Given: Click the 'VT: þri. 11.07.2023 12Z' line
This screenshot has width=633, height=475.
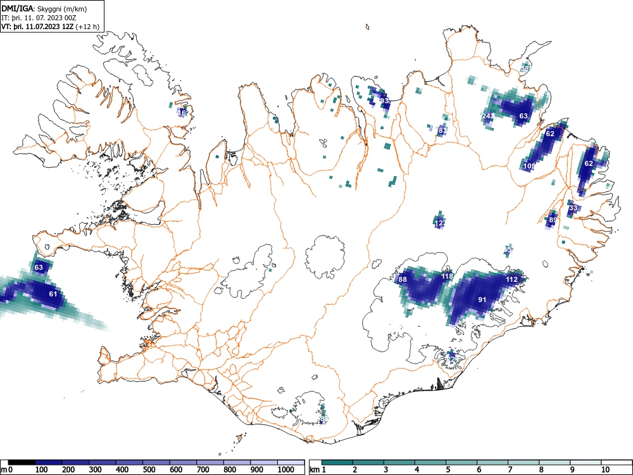Looking at the screenshot, I should point(37,27).
